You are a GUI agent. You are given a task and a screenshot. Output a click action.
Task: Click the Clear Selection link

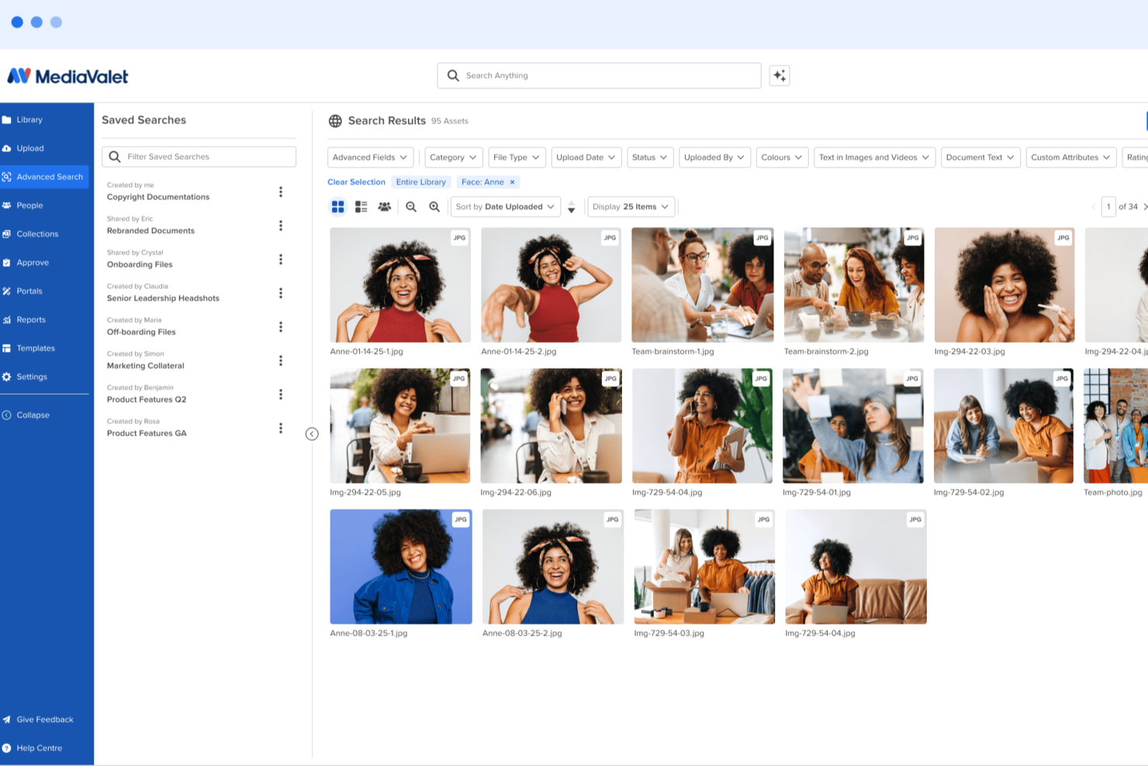coord(356,182)
